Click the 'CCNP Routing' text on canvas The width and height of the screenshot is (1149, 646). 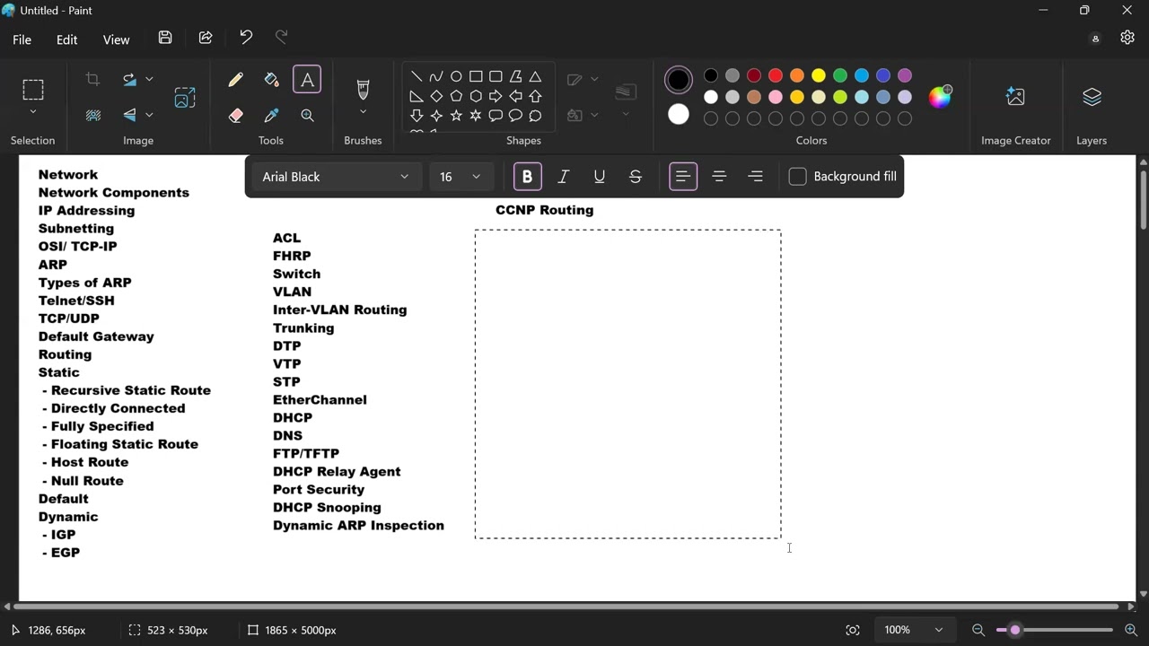pos(545,210)
